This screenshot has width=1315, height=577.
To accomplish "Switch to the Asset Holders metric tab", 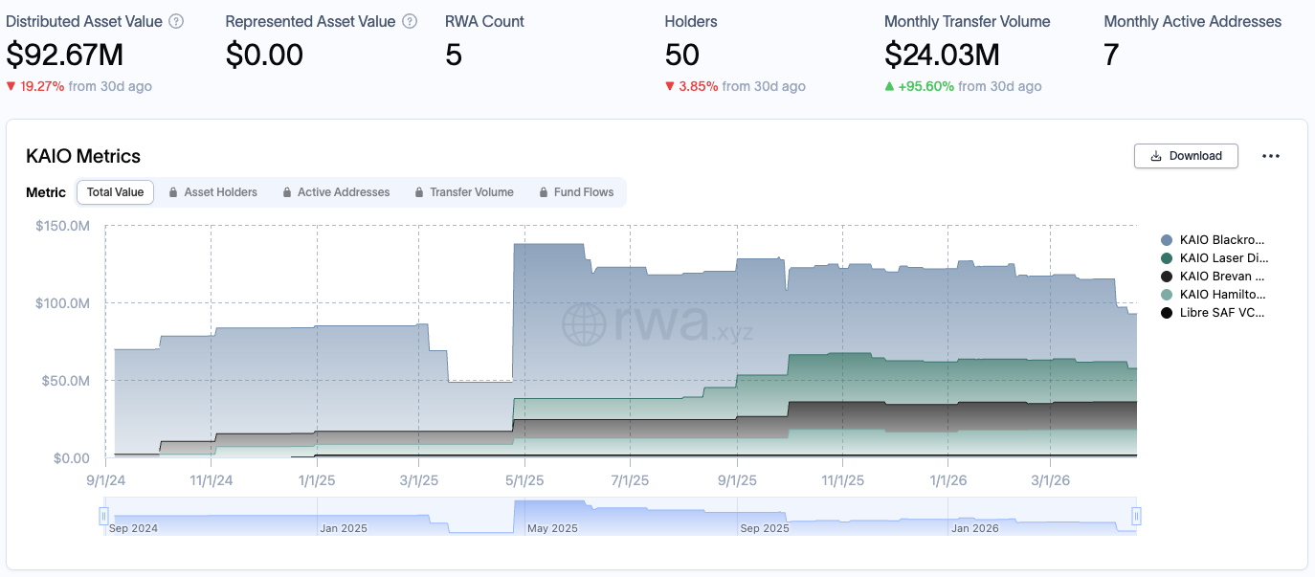I will coord(219,191).
